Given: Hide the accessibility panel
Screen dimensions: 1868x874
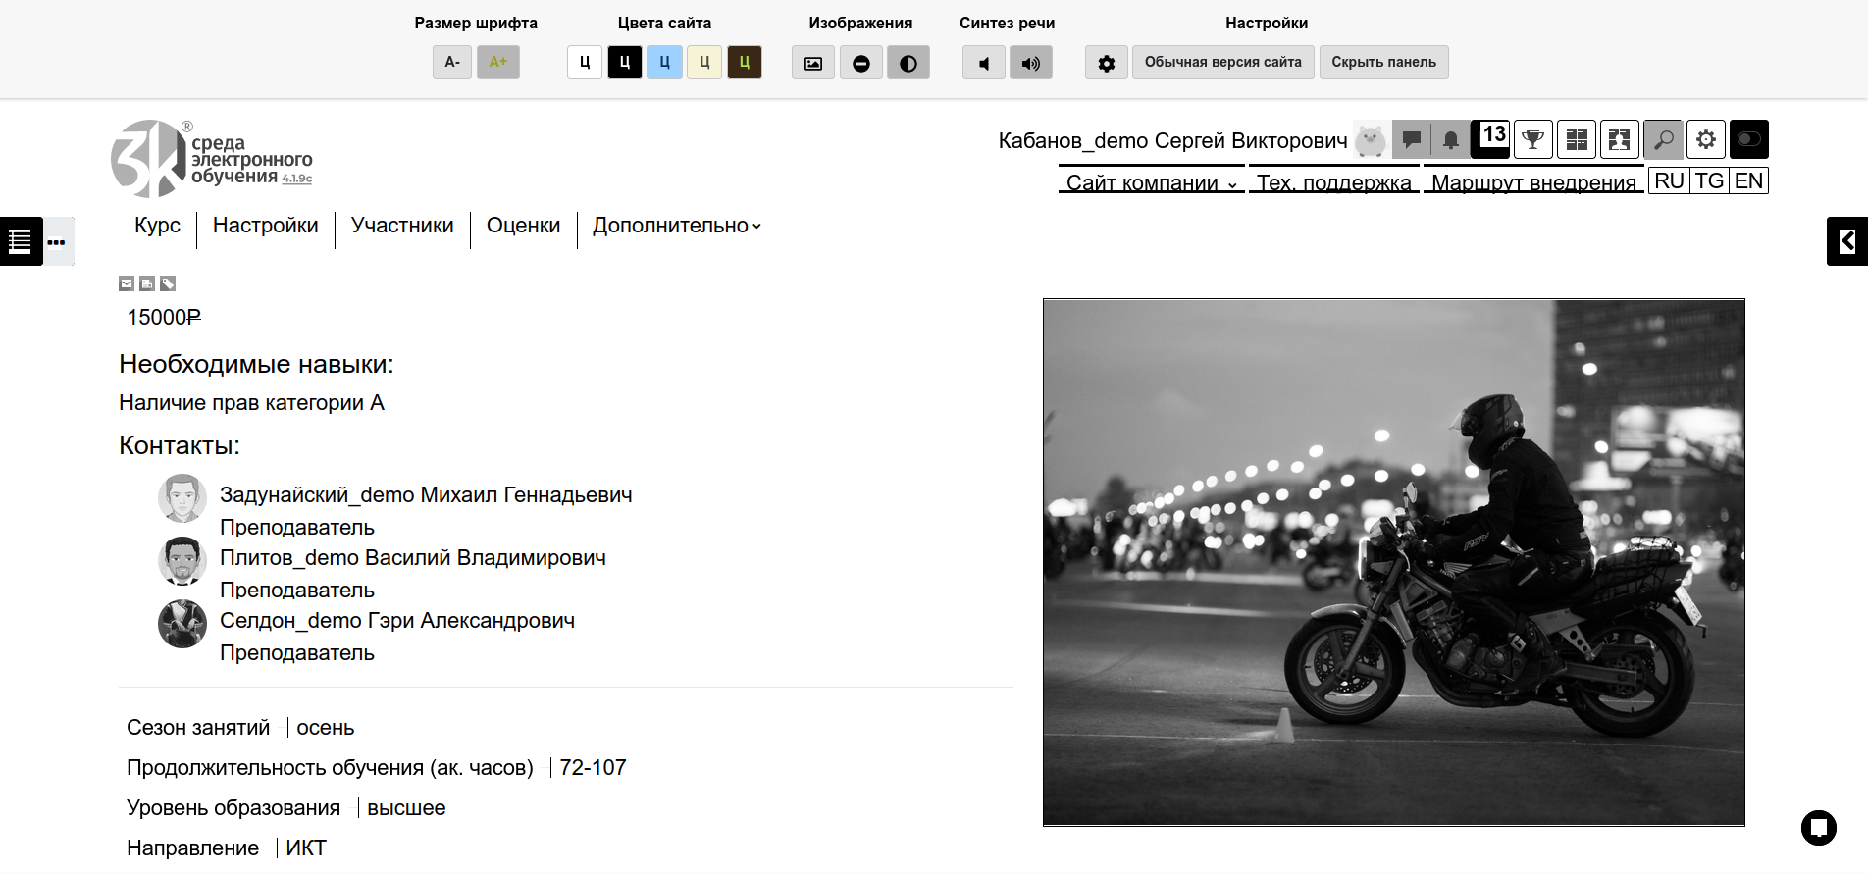Looking at the screenshot, I should click(1383, 63).
